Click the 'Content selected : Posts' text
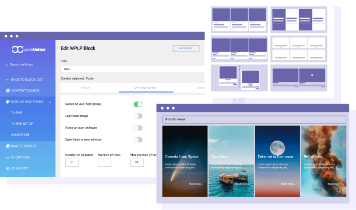The image size is (356, 210). 77,78
